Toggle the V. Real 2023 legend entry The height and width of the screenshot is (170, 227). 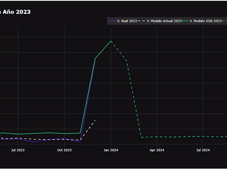coord(123,21)
